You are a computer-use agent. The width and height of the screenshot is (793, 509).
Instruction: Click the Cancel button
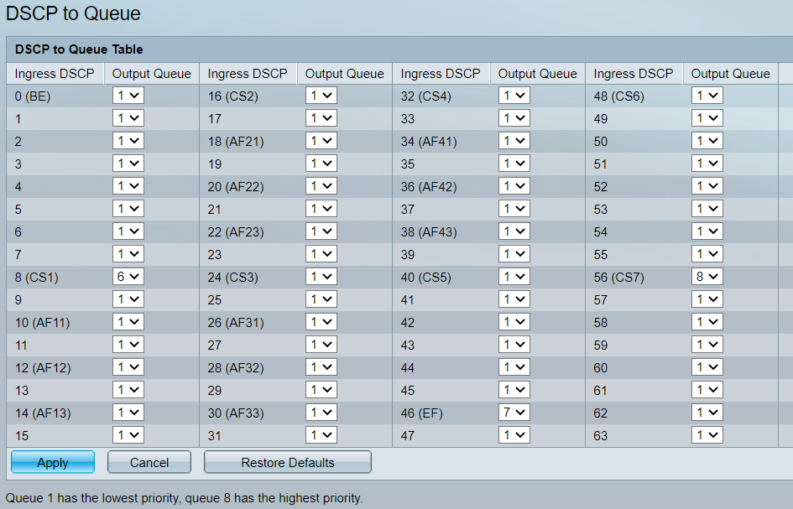tap(149, 462)
